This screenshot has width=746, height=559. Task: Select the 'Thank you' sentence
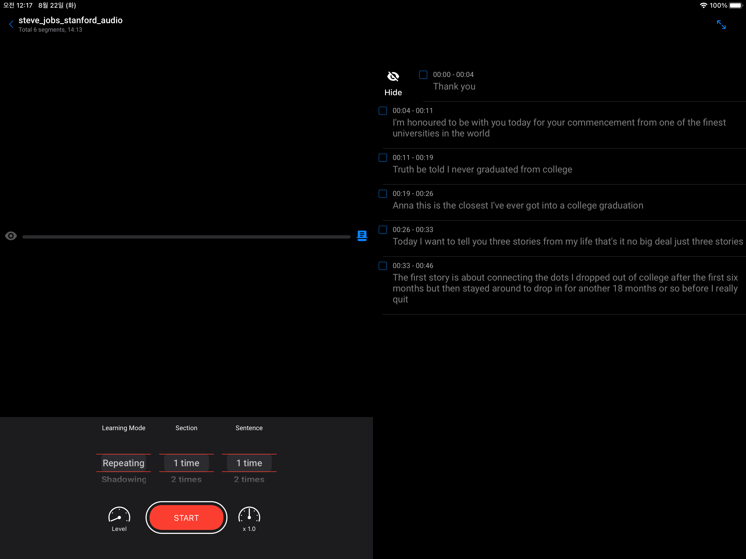click(x=454, y=87)
